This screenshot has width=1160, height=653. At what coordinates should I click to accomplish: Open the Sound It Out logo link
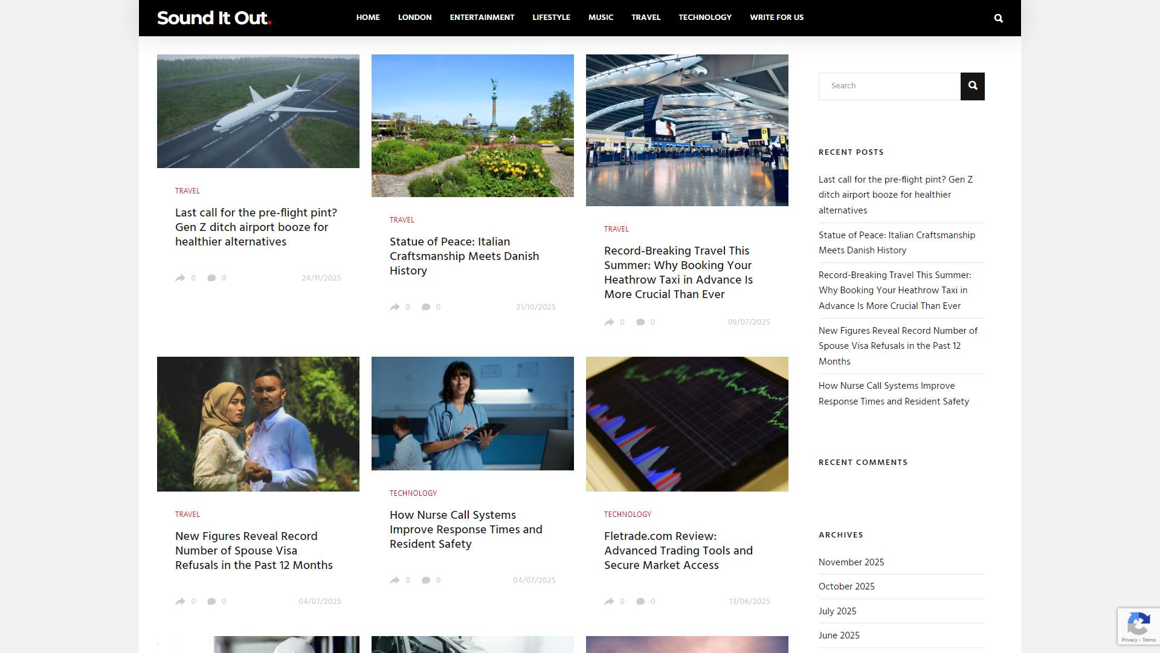214,18
